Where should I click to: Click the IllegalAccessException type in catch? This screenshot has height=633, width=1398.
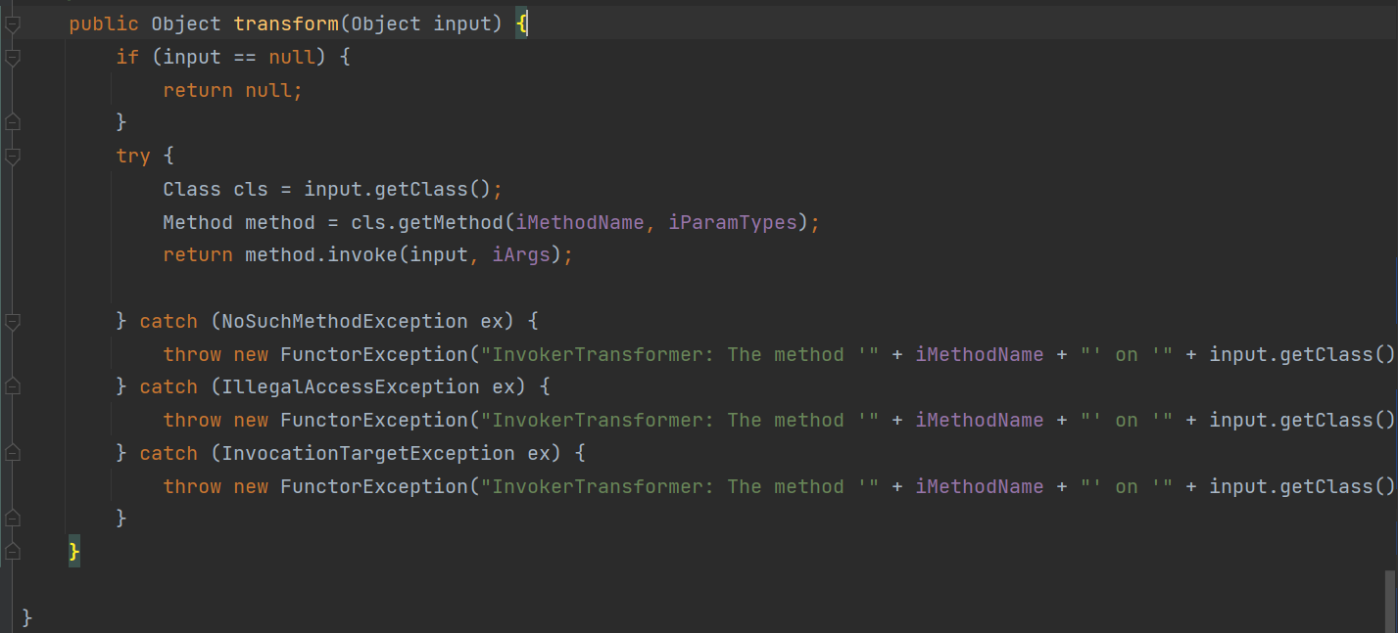(x=350, y=386)
